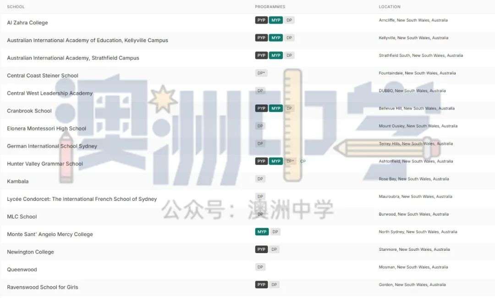Select the CP badge for Hunter Valley Grammar
Screen dimensions: 495x298
302,161
